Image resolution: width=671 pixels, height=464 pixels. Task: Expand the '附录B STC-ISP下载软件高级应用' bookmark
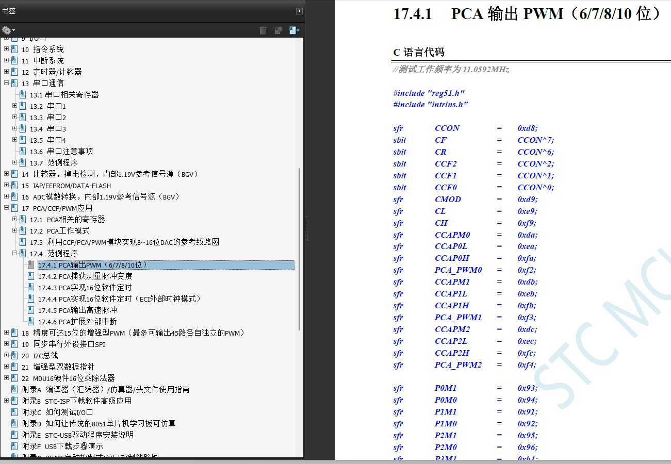click(7, 401)
